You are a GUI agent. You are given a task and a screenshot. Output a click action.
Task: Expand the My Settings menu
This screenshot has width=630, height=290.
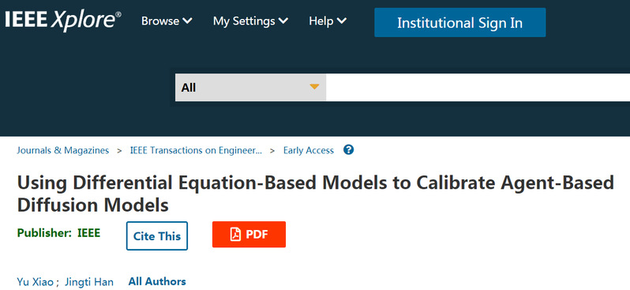250,21
